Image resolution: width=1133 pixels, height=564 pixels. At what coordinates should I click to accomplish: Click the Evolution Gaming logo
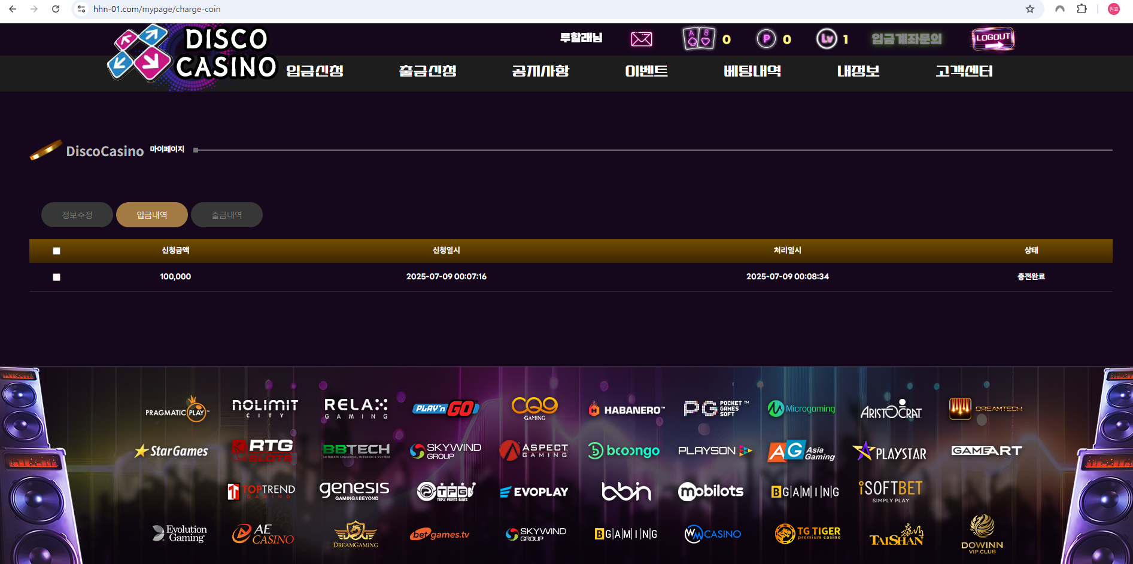[x=179, y=533]
